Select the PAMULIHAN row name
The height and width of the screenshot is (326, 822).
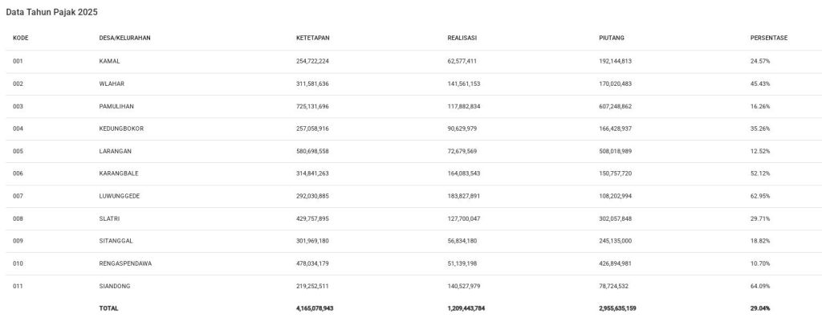coord(116,106)
